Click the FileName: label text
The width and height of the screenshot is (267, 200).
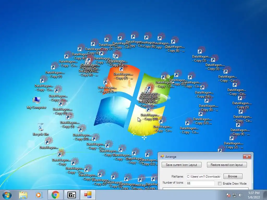(x=177, y=177)
